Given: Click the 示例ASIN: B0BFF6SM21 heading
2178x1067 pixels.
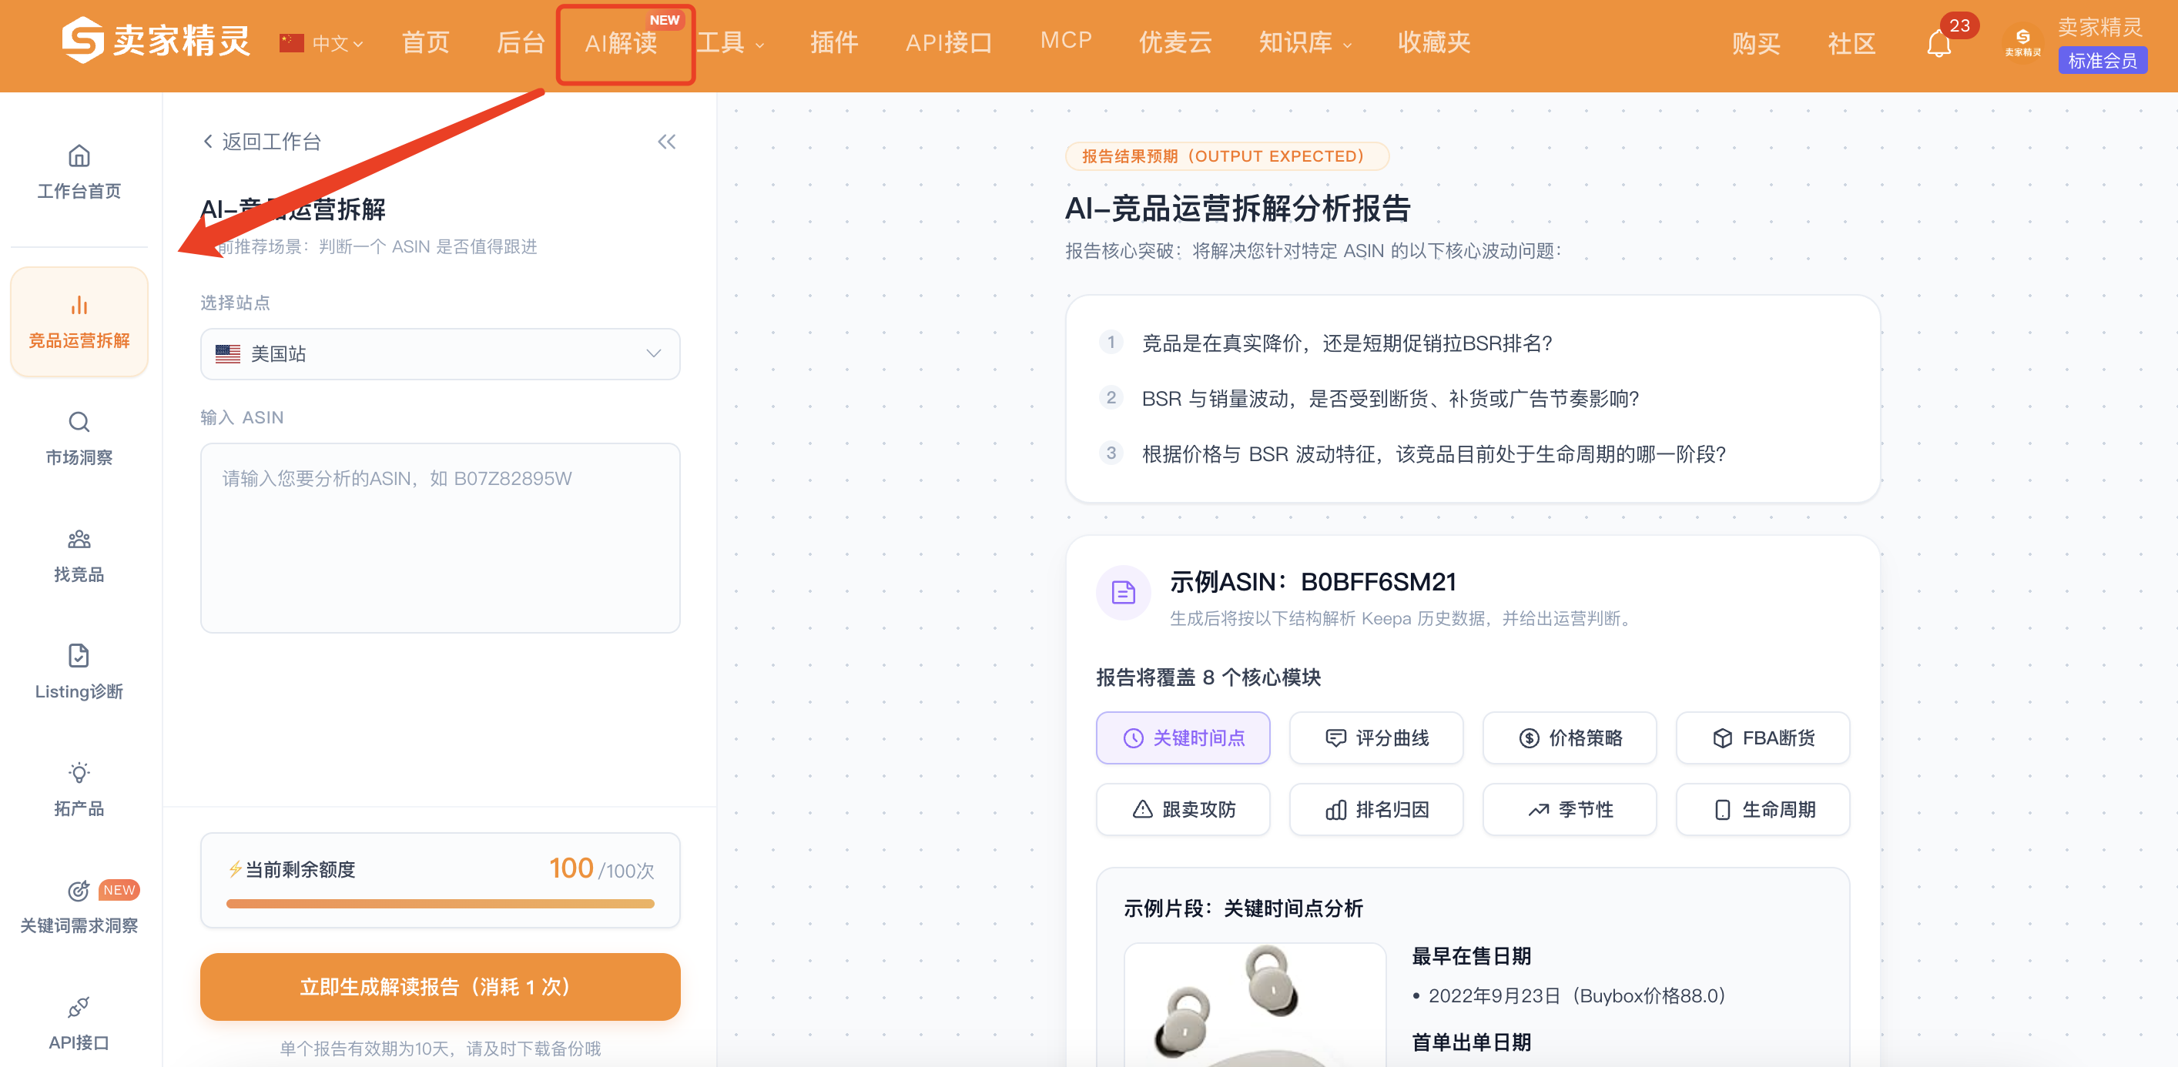Looking at the screenshot, I should (x=1312, y=582).
